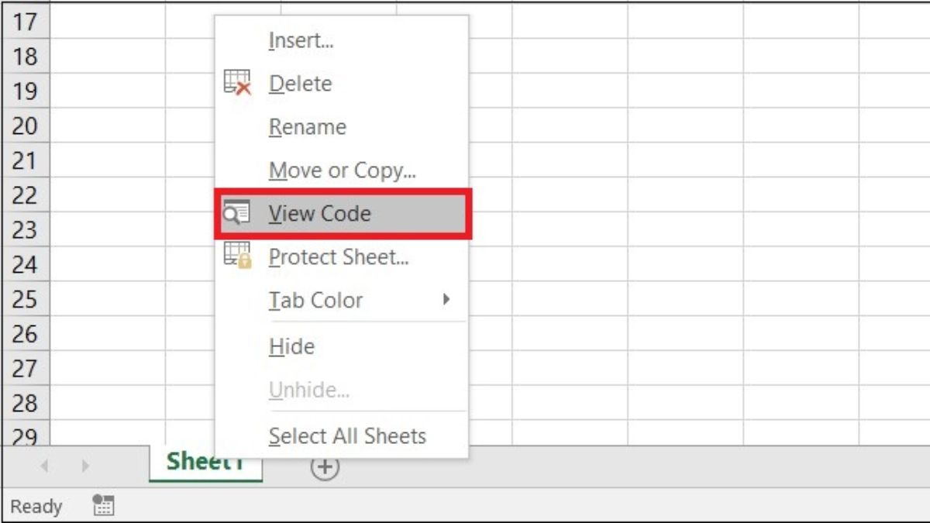930x523 pixels.
Task: Click the previous sheet navigation arrow
Action: pos(44,466)
